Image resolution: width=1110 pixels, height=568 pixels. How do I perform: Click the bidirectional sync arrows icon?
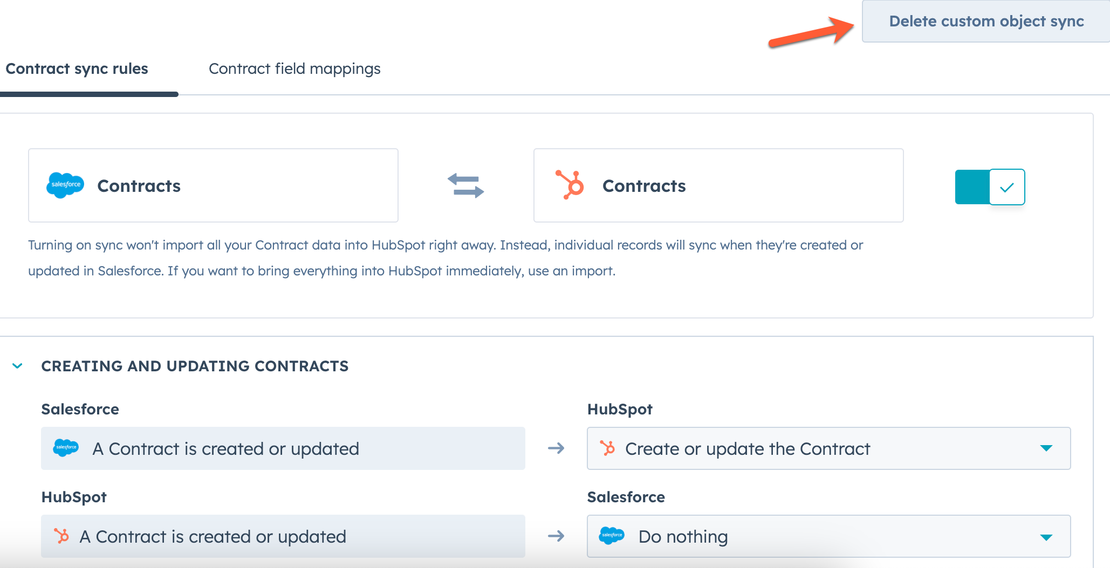[465, 185]
